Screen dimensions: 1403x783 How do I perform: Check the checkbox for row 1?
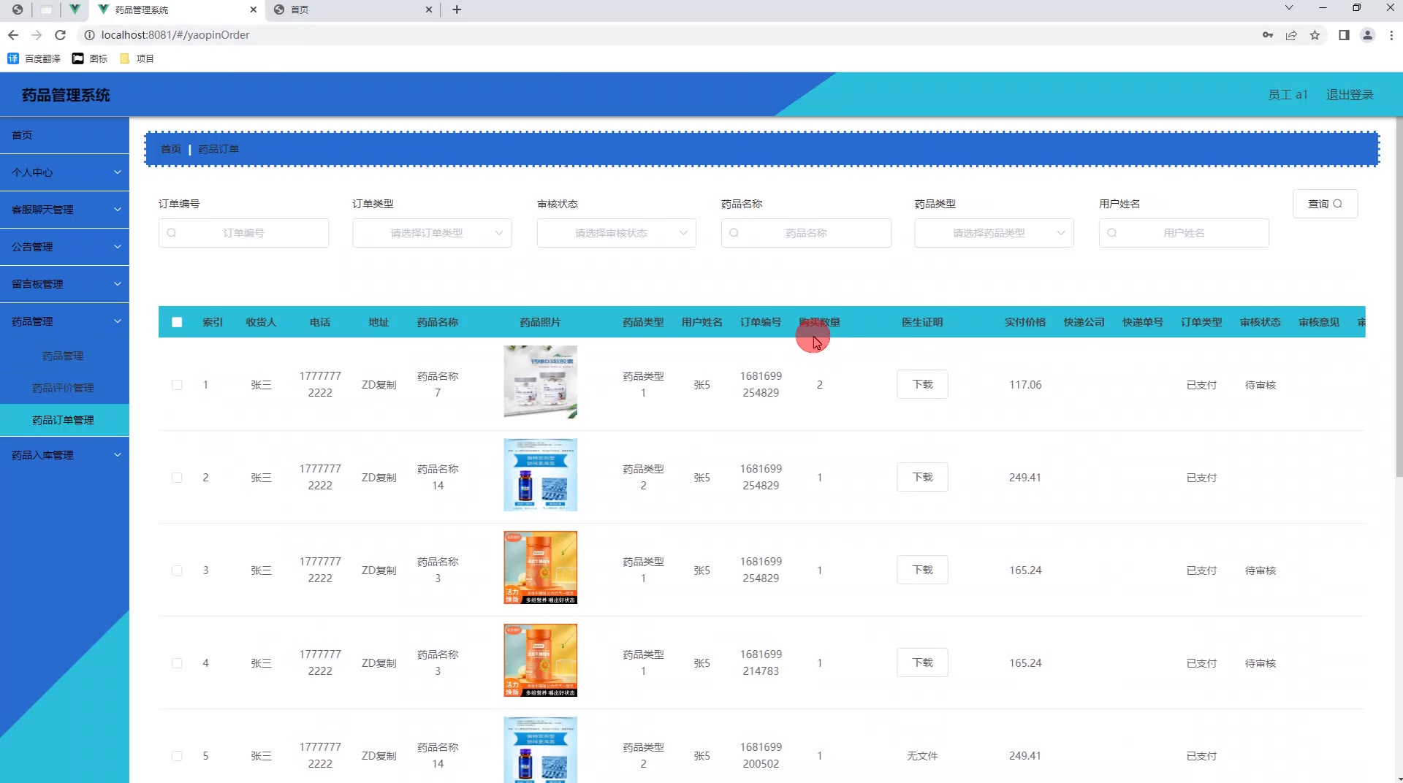pyautogui.click(x=177, y=385)
